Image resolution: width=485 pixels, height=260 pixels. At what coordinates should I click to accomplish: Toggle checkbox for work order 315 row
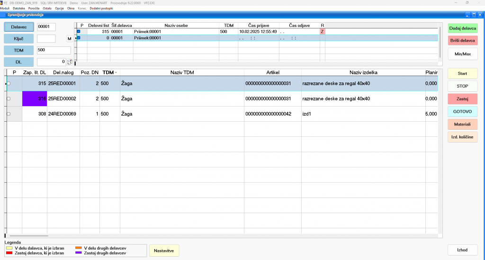9,83
